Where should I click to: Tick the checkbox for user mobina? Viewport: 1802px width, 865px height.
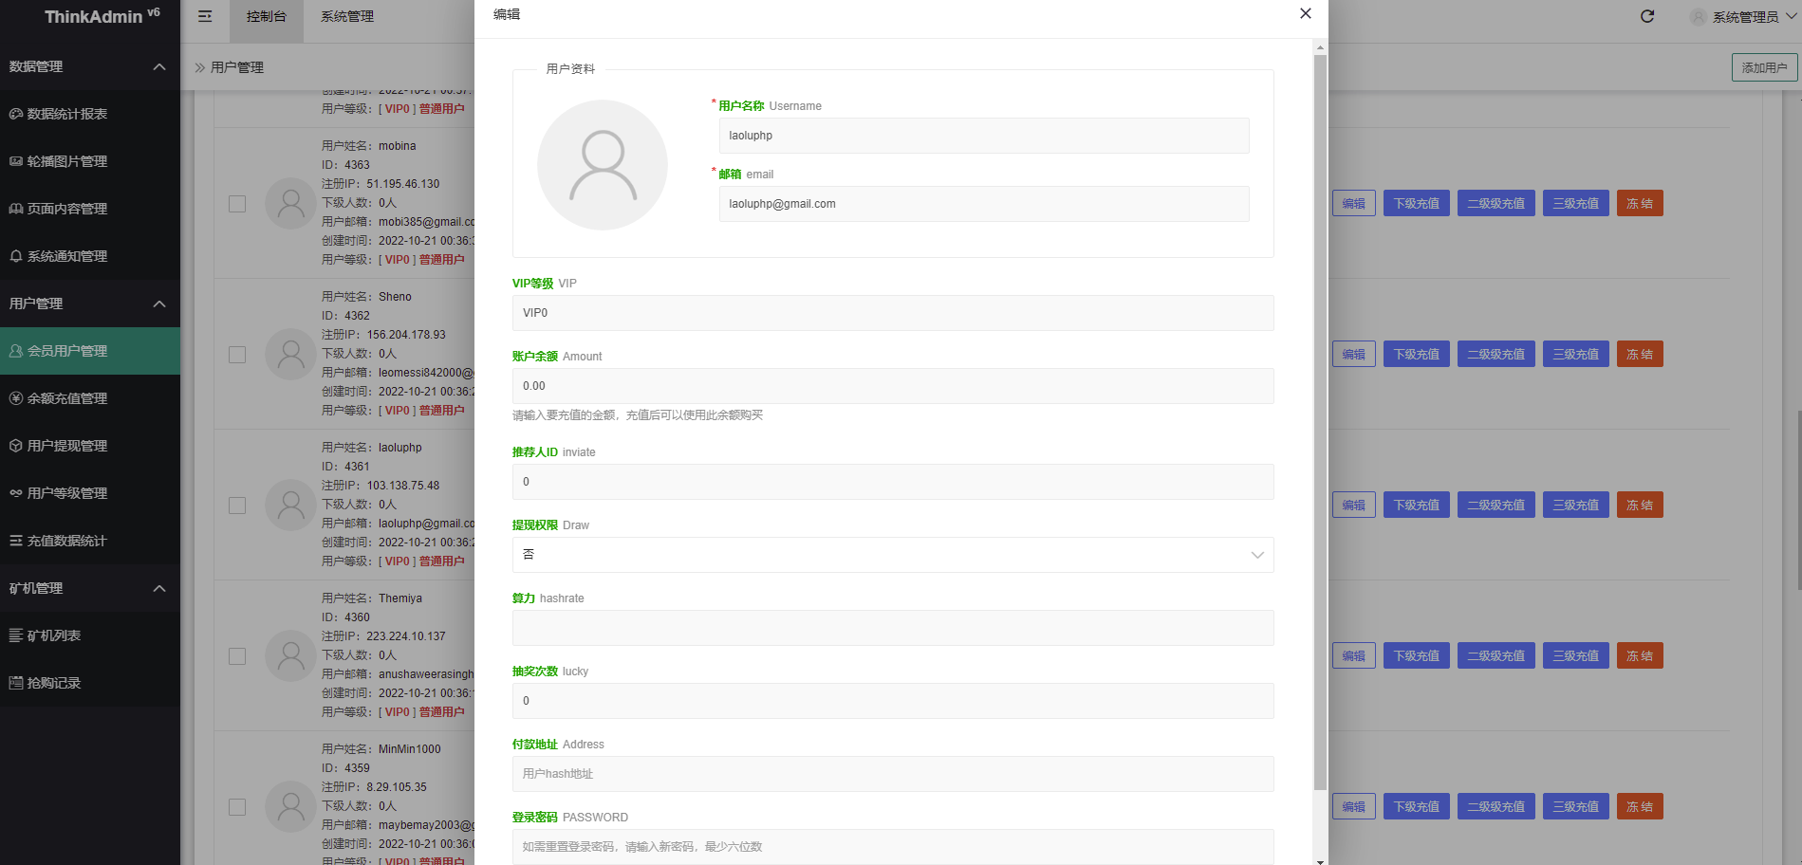(237, 204)
